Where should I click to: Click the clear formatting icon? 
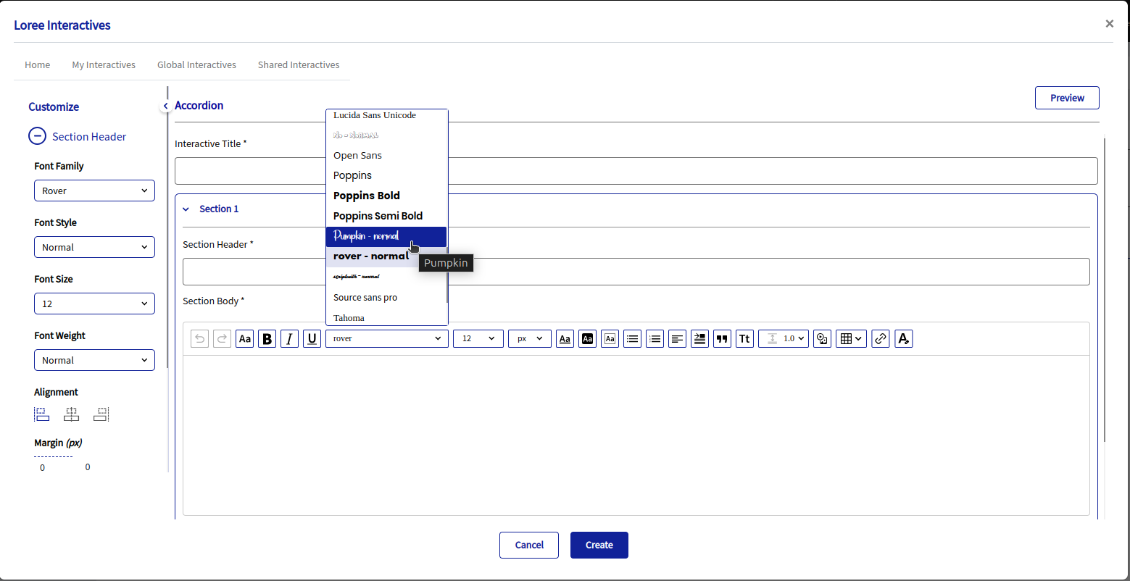pyautogui.click(x=904, y=338)
